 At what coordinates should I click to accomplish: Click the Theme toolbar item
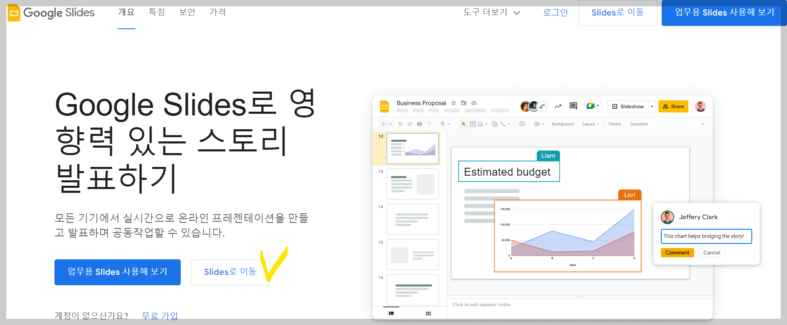tap(615, 124)
